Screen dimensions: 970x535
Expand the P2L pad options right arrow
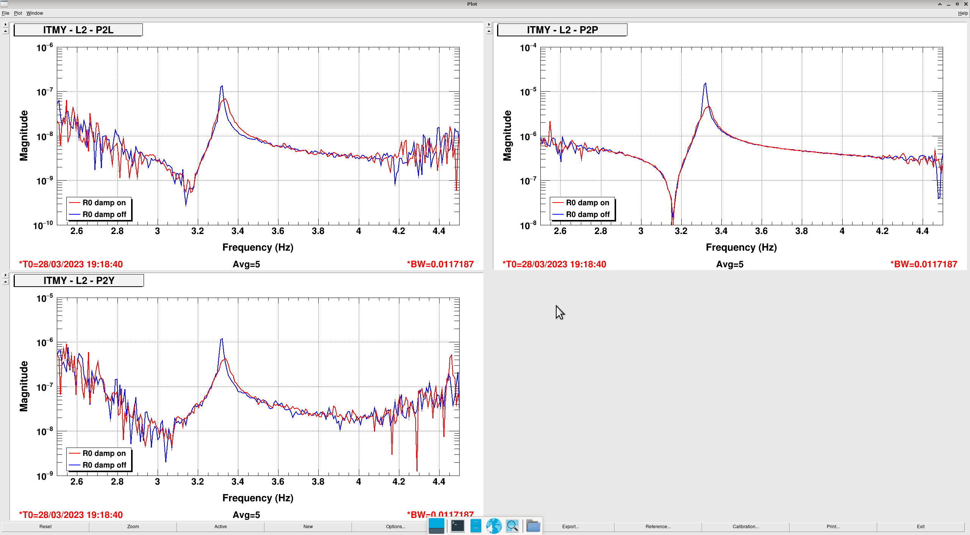[x=5, y=24]
